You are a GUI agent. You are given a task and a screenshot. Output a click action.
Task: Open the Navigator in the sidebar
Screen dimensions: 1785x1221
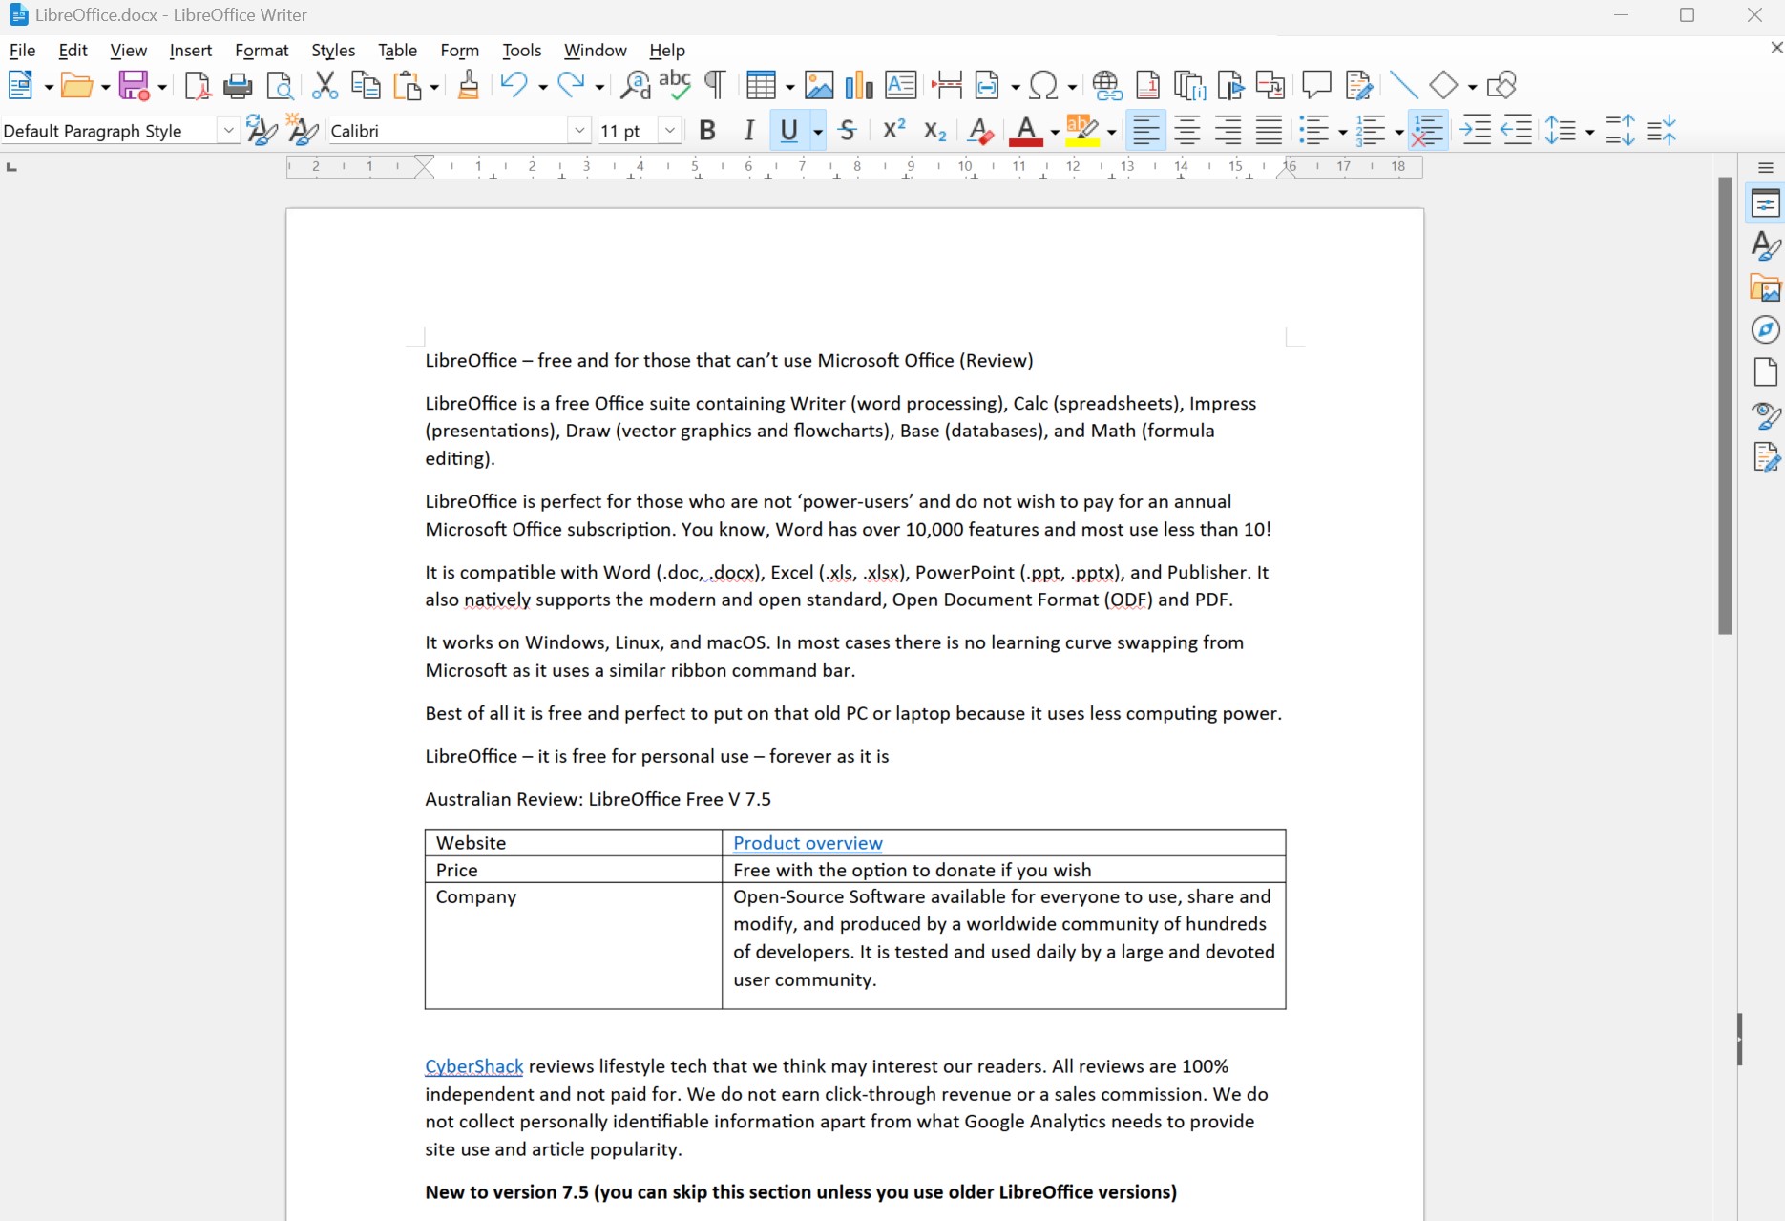point(1765,330)
